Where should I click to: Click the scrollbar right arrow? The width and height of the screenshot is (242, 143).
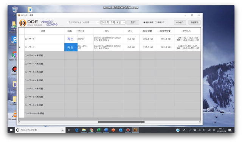(200, 122)
